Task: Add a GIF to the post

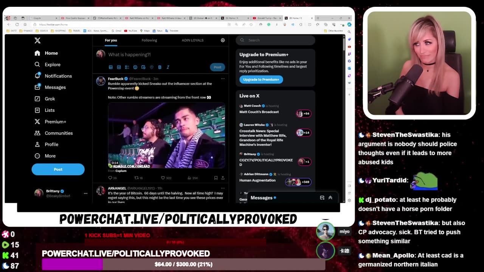Action: pyautogui.click(x=119, y=67)
